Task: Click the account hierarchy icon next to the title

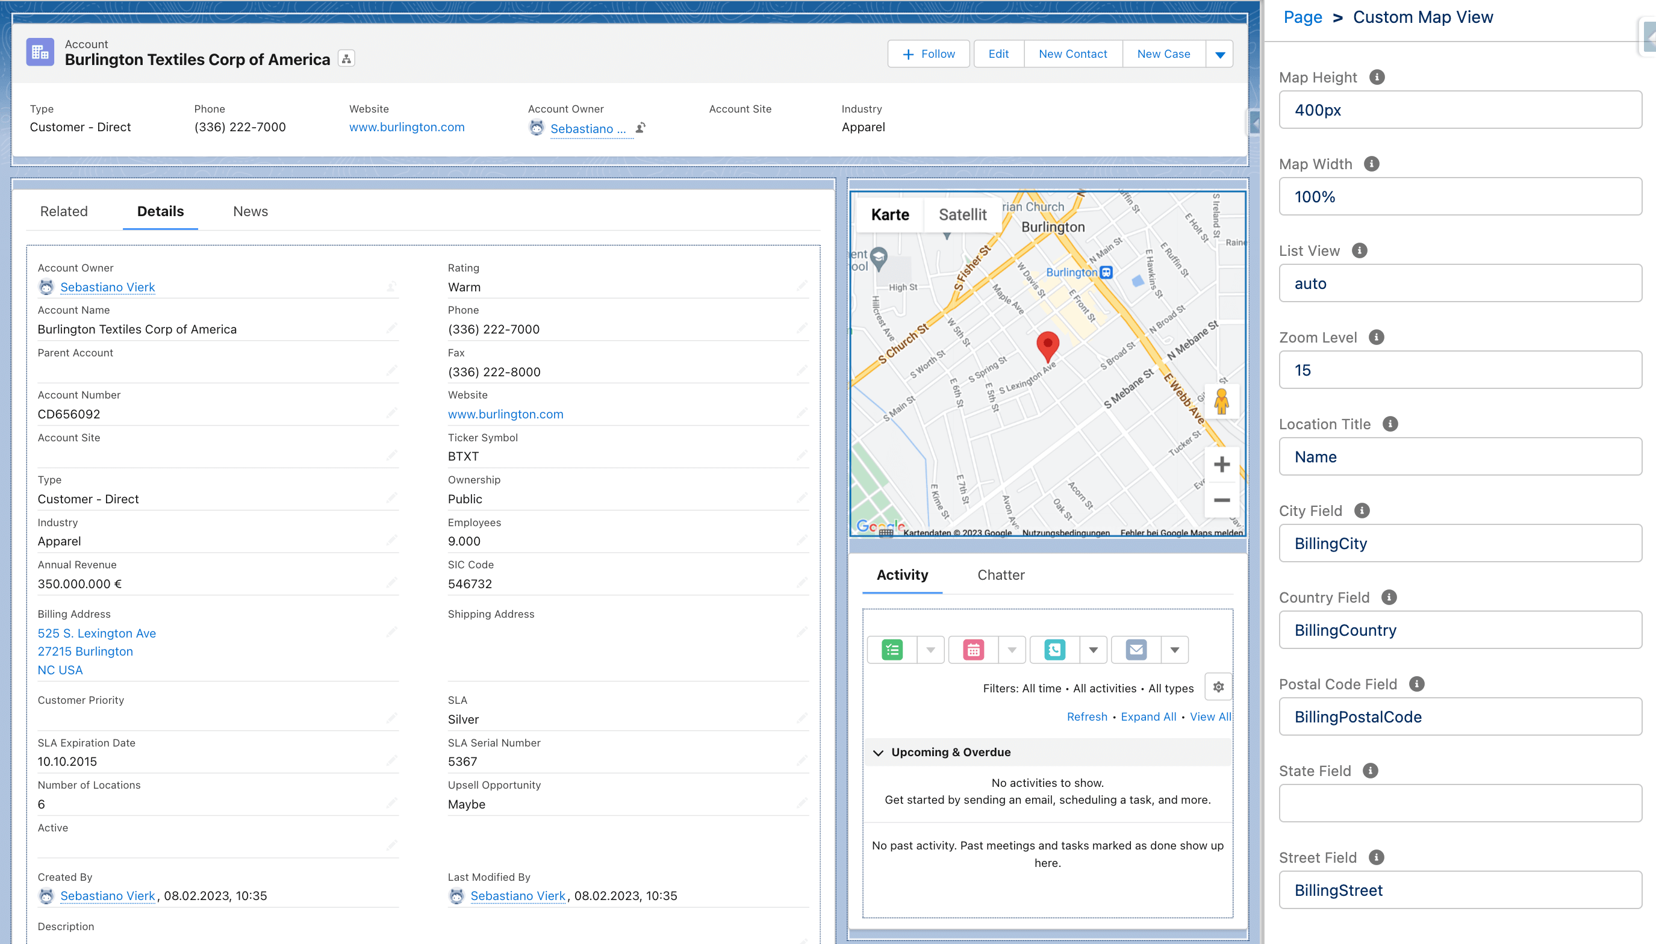Action: pos(346,59)
